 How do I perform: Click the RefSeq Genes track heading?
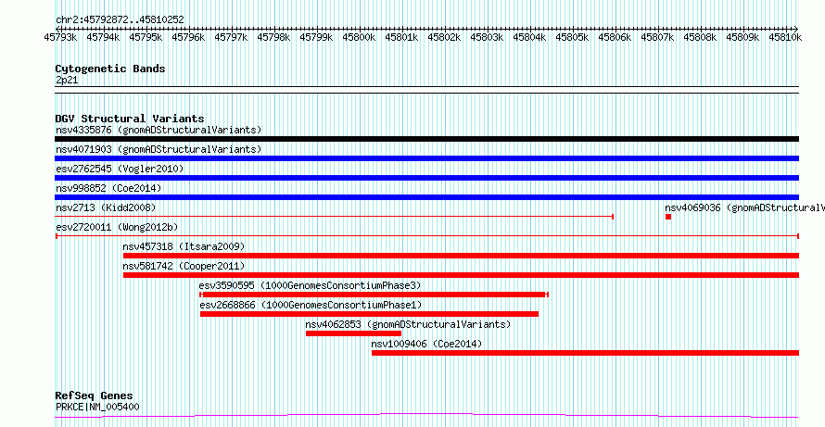(94, 396)
